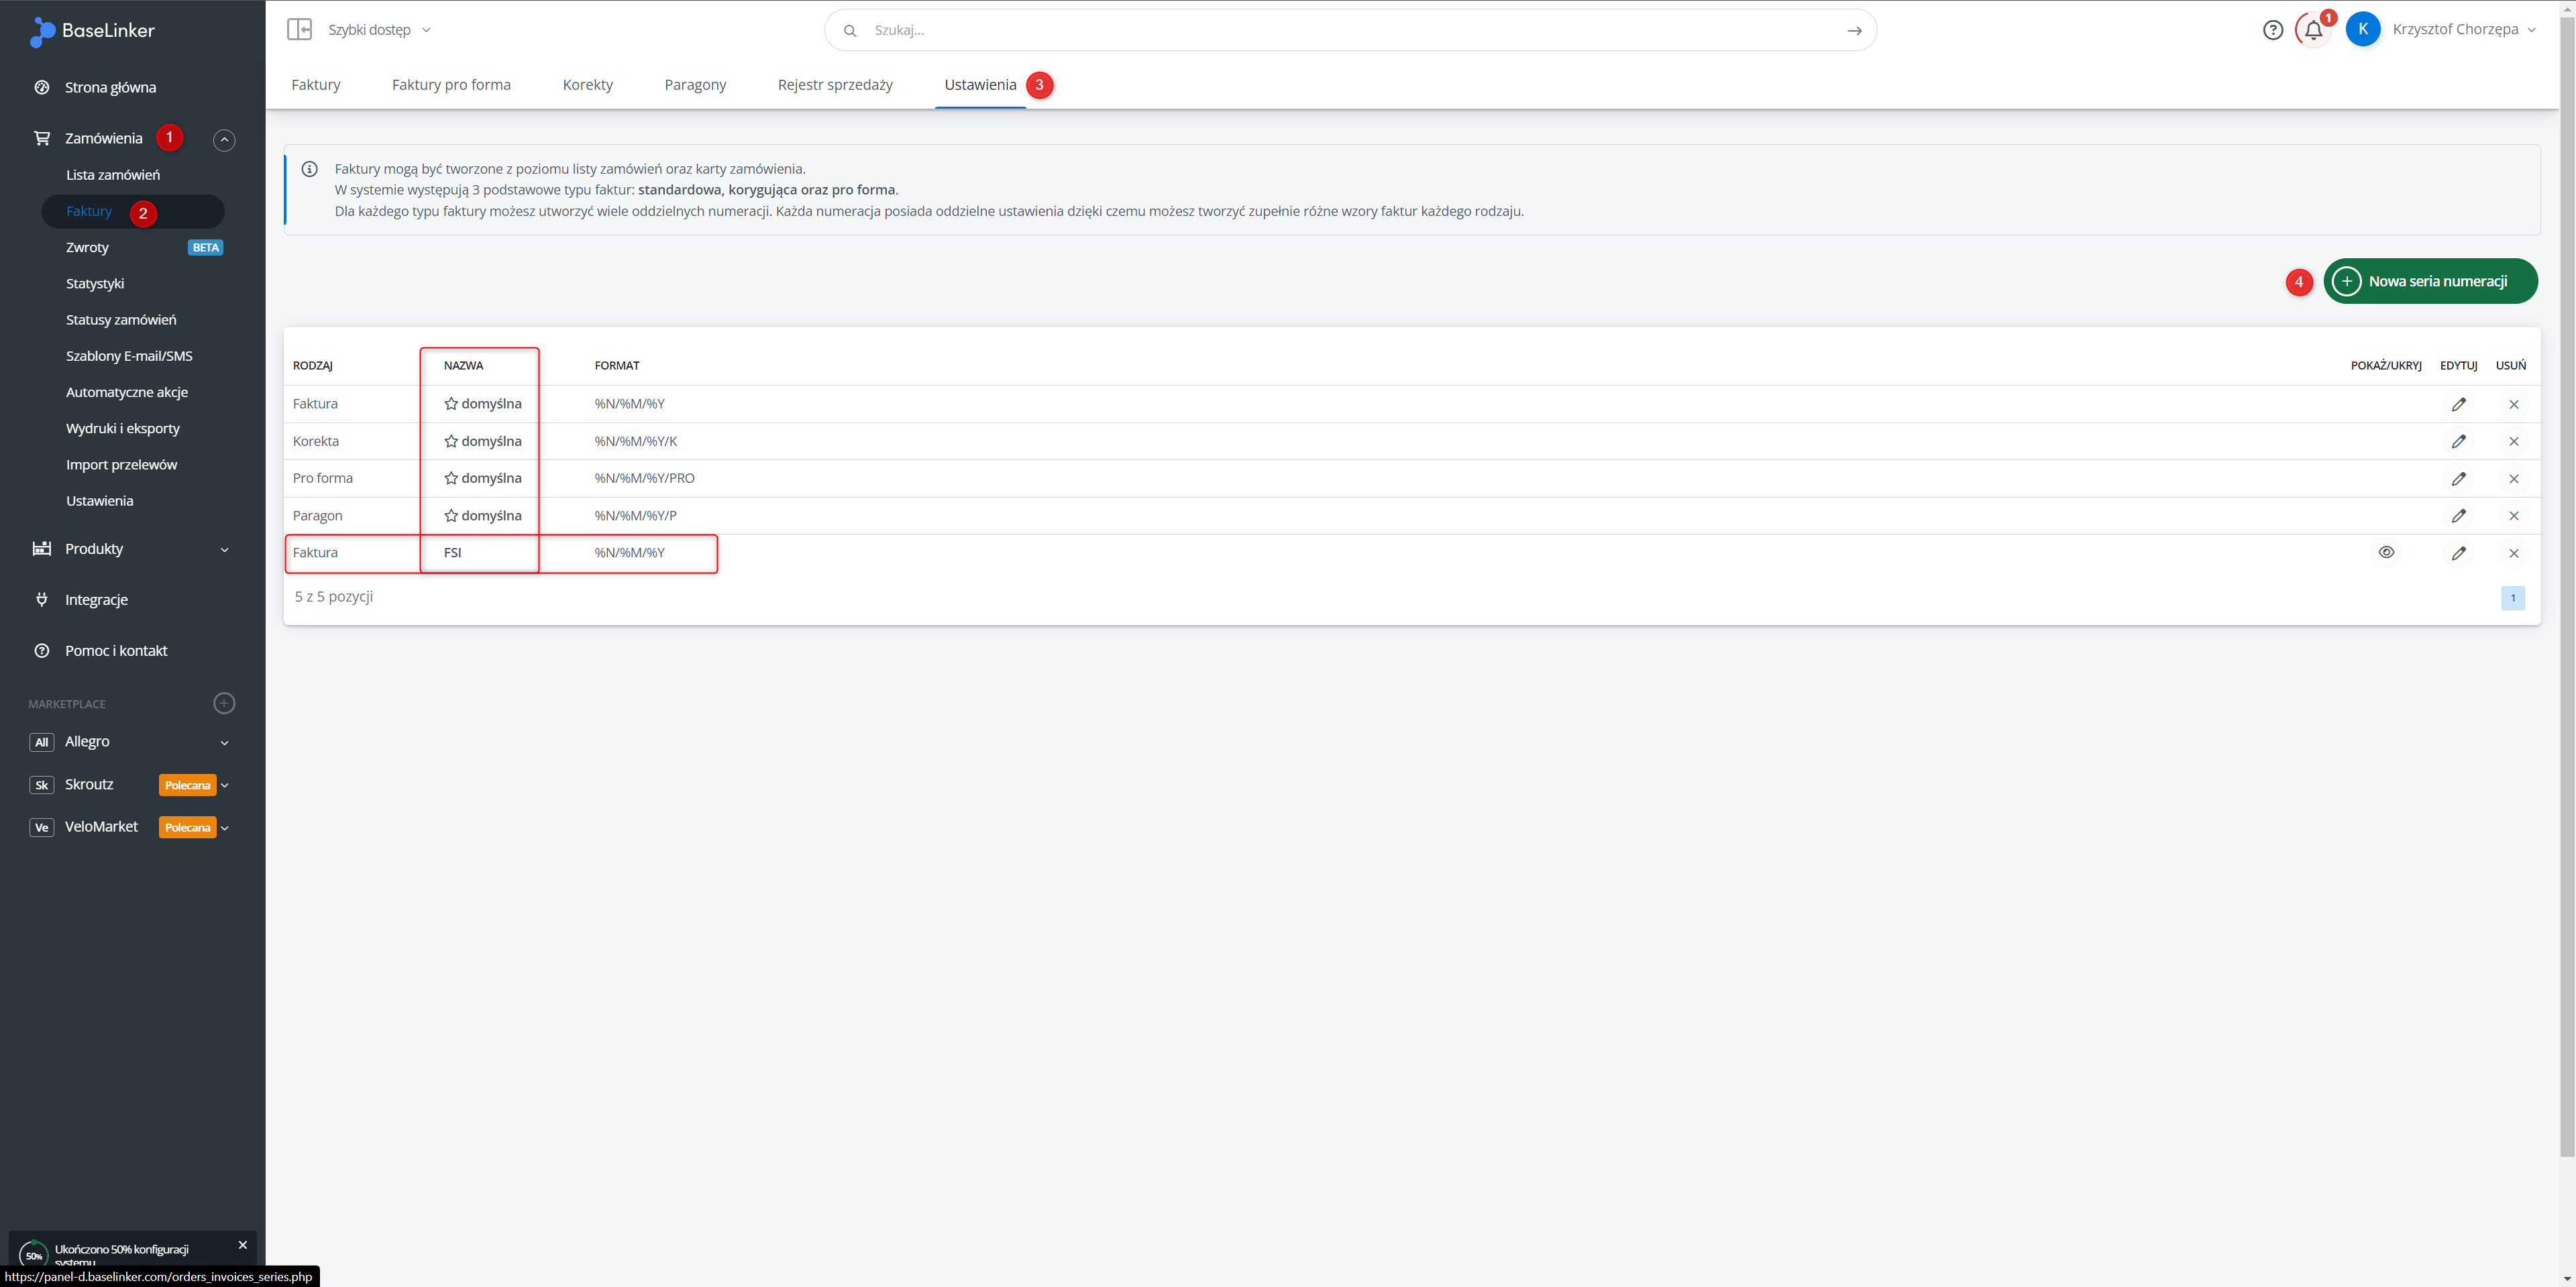Image resolution: width=2576 pixels, height=1287 pixels.
Task: Open Zwroty in sidebar
Action: 87,247
